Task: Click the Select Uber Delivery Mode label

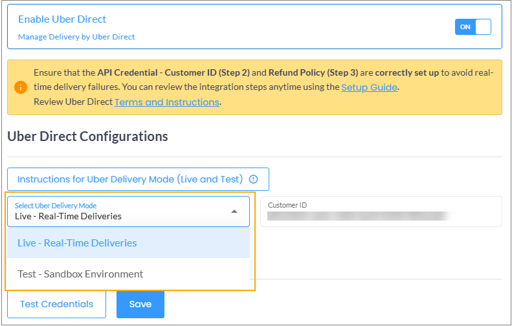Action: pos(56,205)
